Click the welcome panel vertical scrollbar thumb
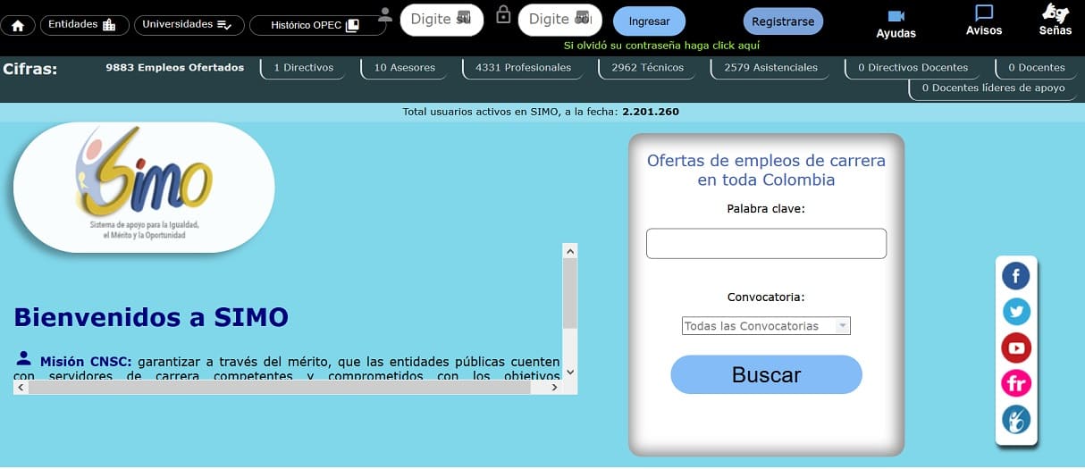Image resolution: width=1085 pixels, height=469 pixels. [570, 294]
